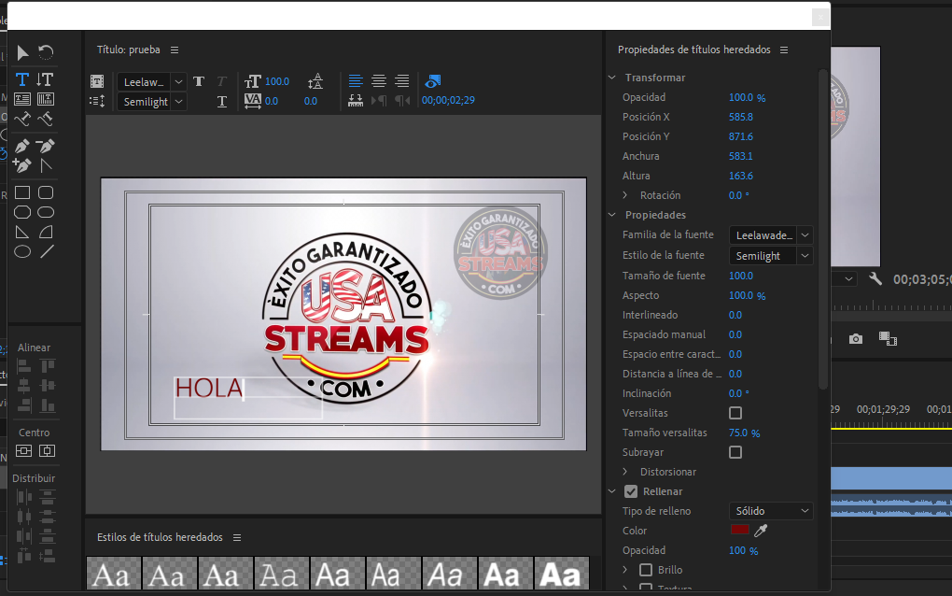Toggle bold text style
Viewport: 952px width, 596px height.
pos(199,81)
